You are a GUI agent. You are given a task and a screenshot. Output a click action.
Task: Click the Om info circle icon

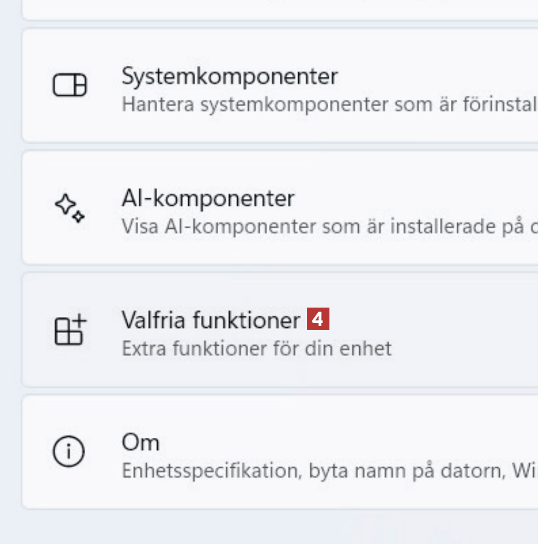[69, 452]
